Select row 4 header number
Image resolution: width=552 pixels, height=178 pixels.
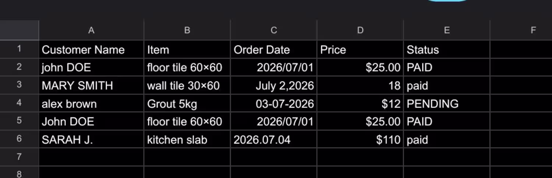pyautogui.click(x=19, y=103)
